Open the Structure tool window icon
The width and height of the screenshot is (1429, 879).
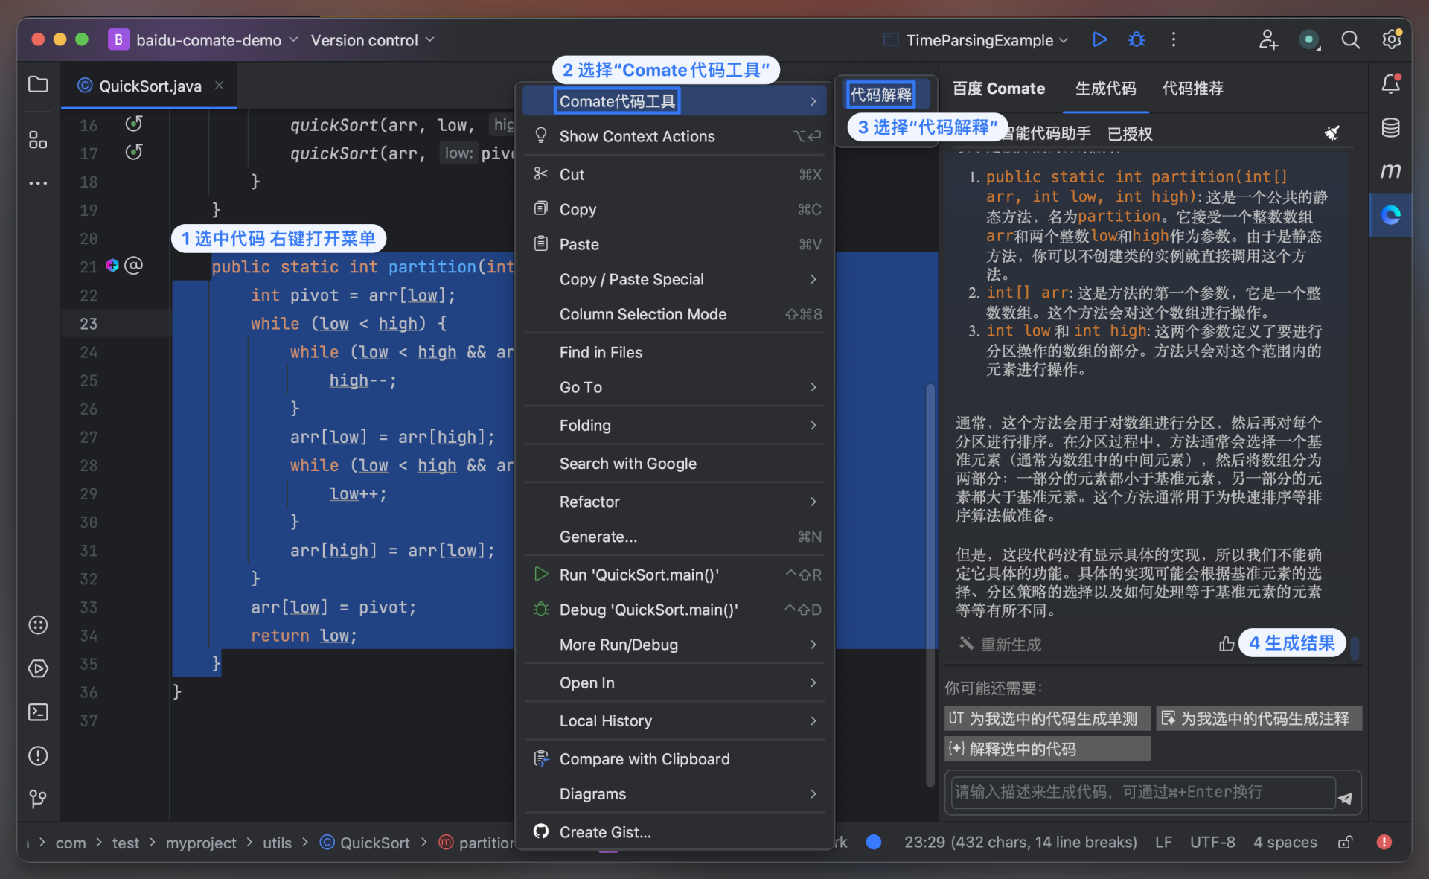(38, 140)
